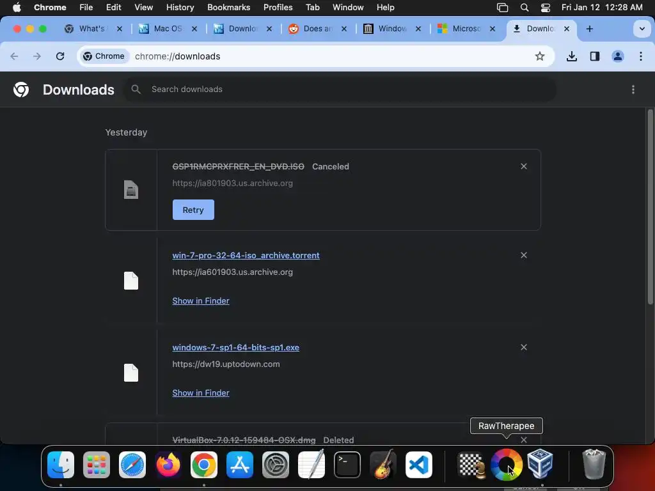Image resolution: width=655 pixels, height=491 pixels.
Task: Close the "Mac OS" tab
Action: [x=194, y=29]
